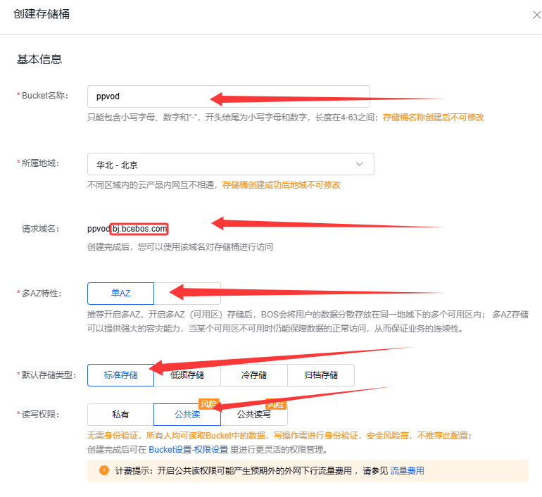Click the 风险 badge on 公共读写
The height and width of the screenshot is (497, 542).
click(275, 404)
